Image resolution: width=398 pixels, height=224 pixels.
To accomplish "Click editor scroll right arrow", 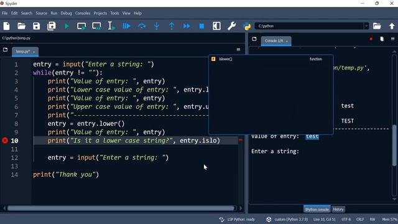I will pyautogui.click(x=241, y=208).
